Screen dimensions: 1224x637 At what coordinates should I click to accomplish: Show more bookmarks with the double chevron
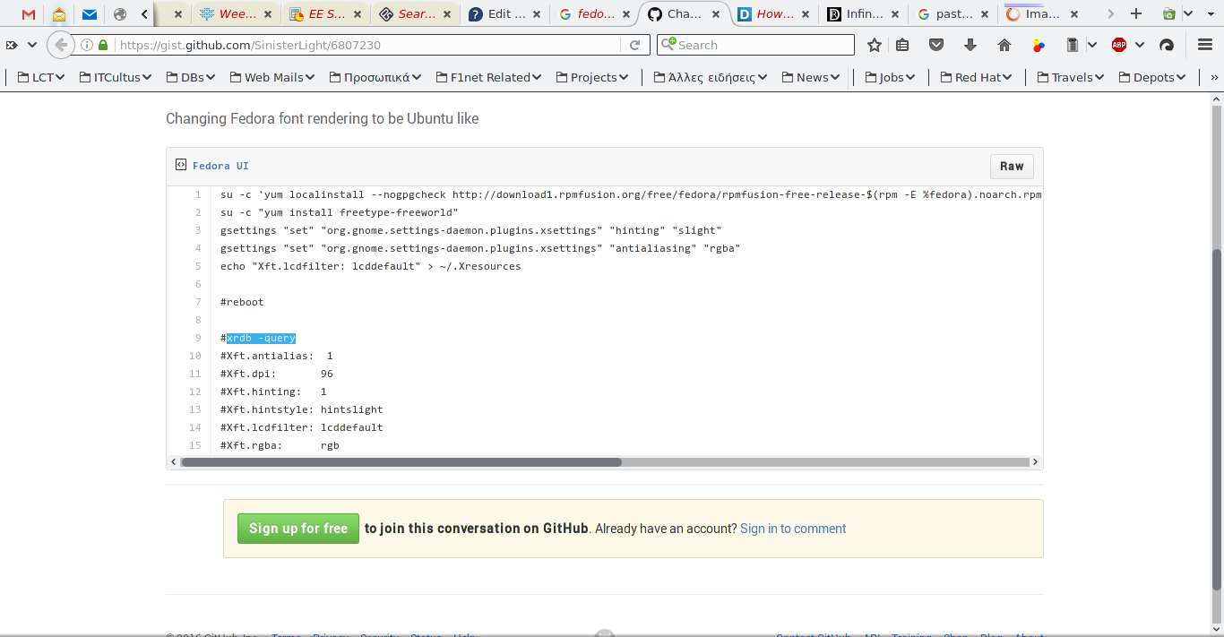pyautogui.click(x=1214, y=77)
